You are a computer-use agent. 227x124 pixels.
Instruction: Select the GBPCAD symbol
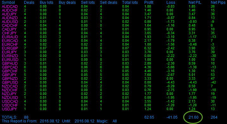[10, 67]
